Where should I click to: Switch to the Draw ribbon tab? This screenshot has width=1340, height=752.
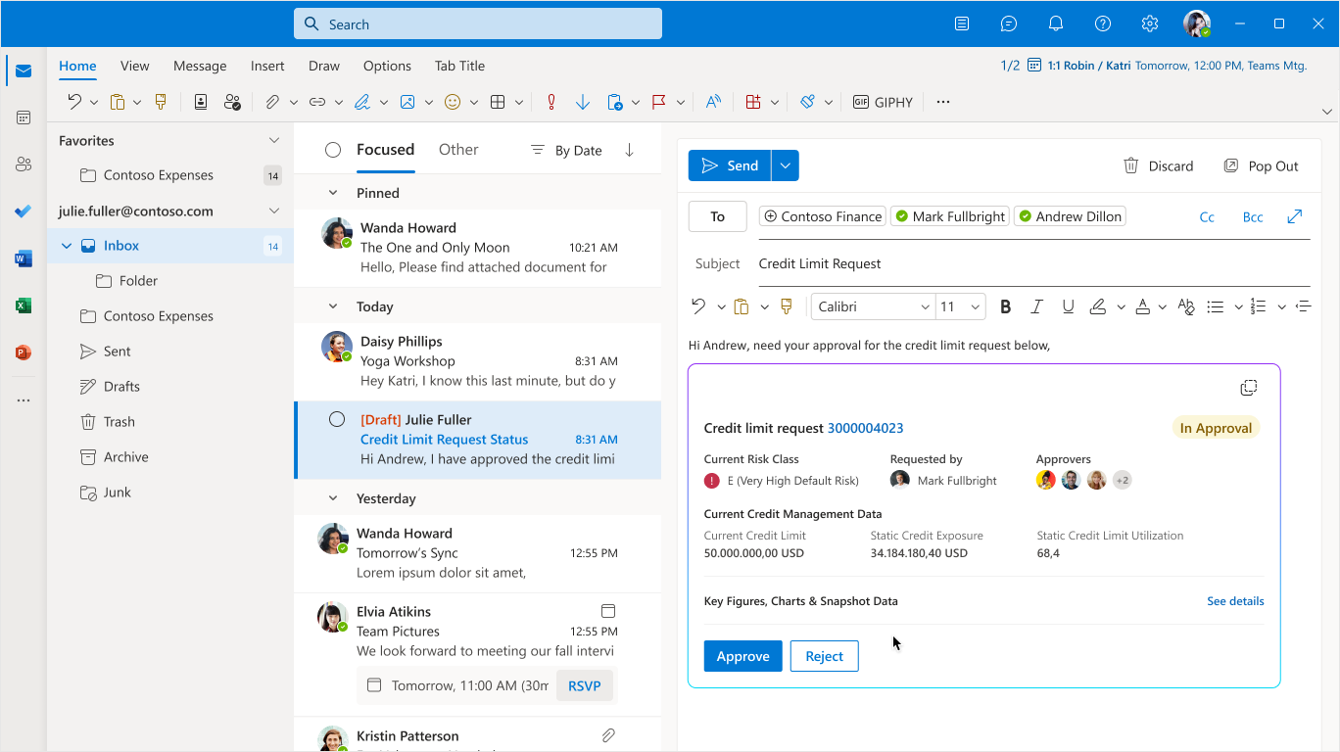click(324, 66)
